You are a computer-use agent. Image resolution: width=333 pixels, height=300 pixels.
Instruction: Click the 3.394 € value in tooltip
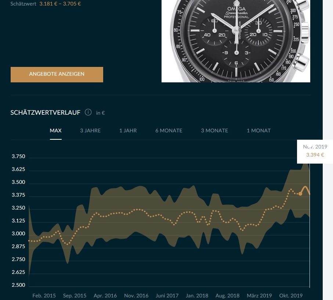point(315,155)
